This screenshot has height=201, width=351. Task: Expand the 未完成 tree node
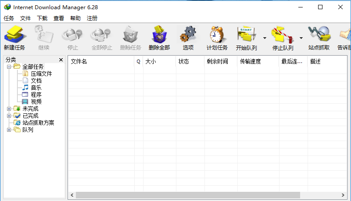pos(9,109)
